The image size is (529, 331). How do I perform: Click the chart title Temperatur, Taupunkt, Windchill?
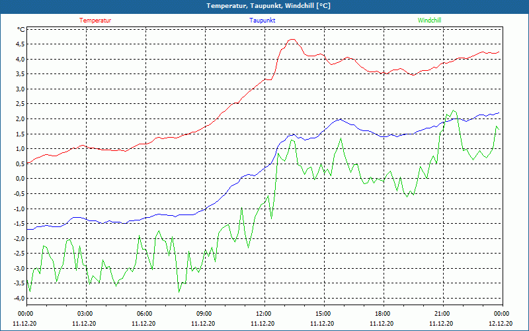tap(268, 6)
